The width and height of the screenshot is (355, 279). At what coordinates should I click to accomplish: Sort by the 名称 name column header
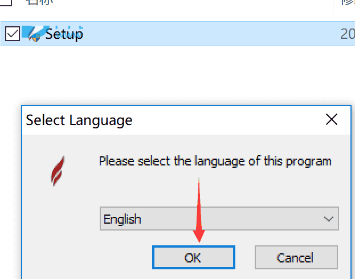click(40, 2)
